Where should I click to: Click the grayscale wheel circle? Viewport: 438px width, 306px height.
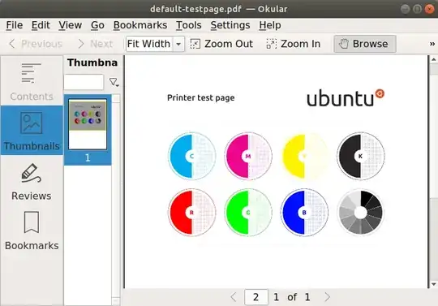(x=361, y=213)
